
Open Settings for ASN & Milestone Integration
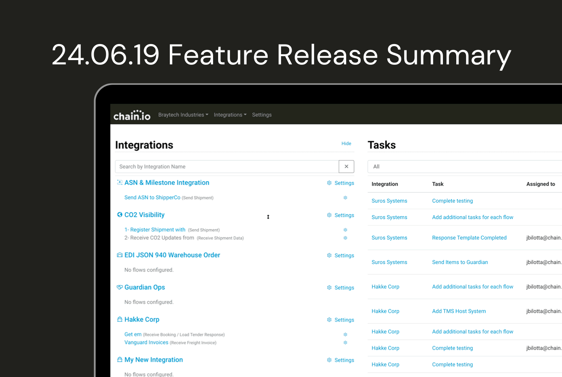coord(340,183)
